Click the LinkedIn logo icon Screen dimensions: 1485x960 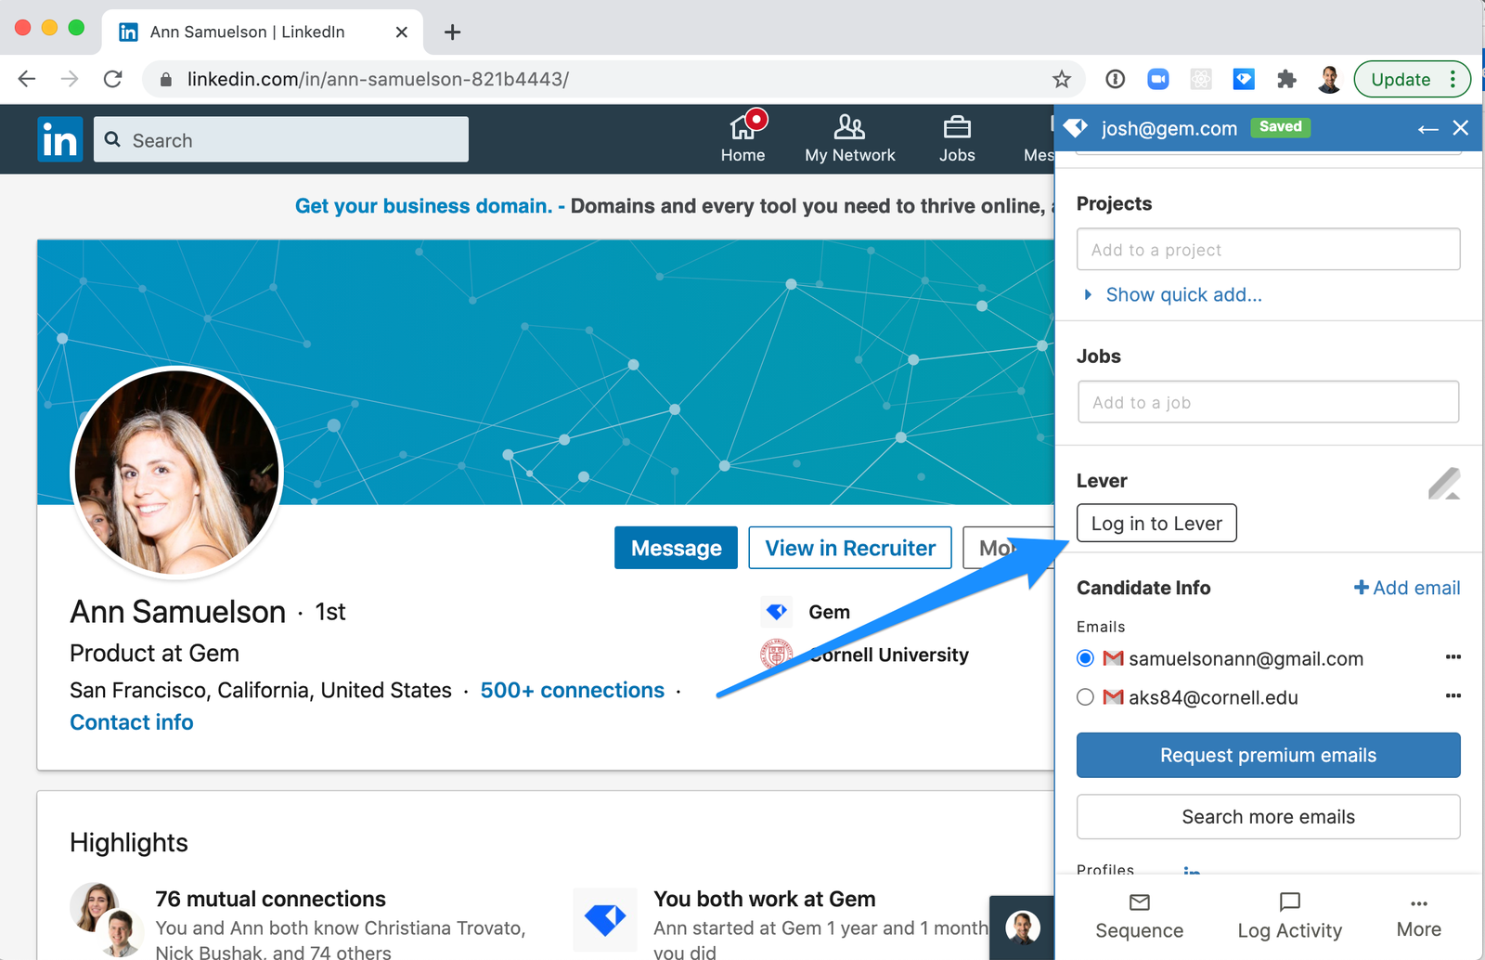(60, 139)
